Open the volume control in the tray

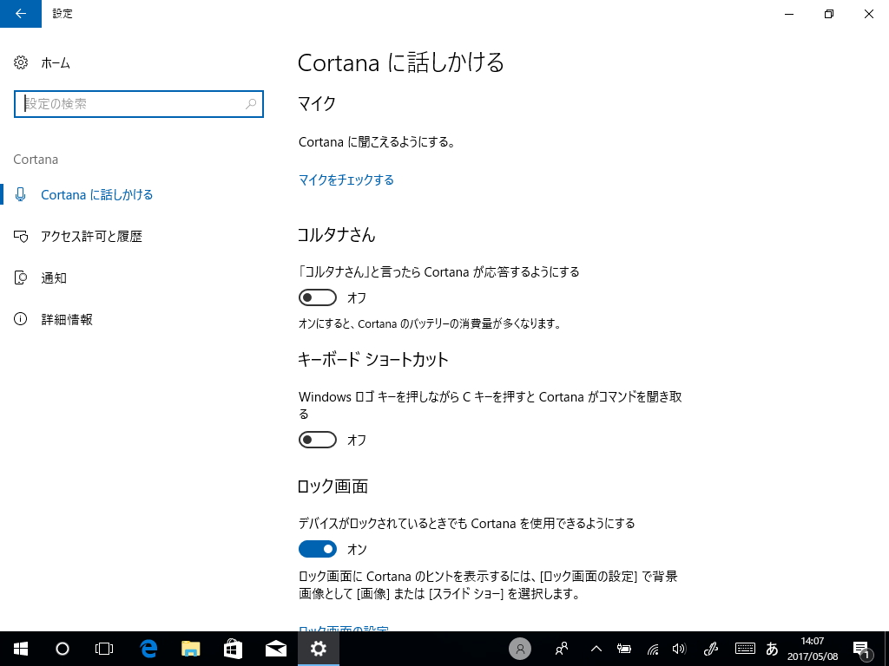[678, 649]
